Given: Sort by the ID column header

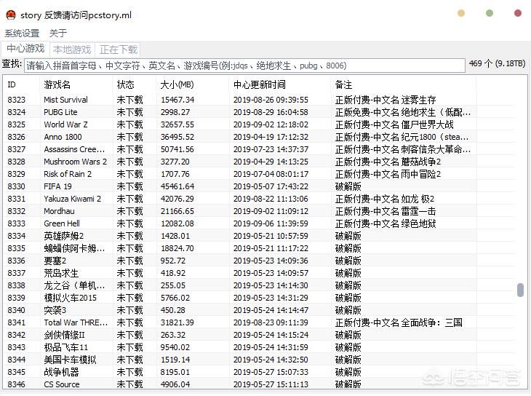Looking at the screenshot, I should pos(20,84).
